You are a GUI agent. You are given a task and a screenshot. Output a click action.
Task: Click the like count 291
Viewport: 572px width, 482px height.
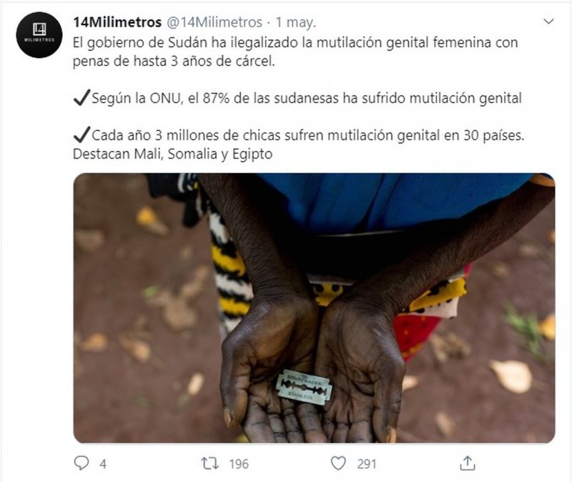tap(367, 463)
